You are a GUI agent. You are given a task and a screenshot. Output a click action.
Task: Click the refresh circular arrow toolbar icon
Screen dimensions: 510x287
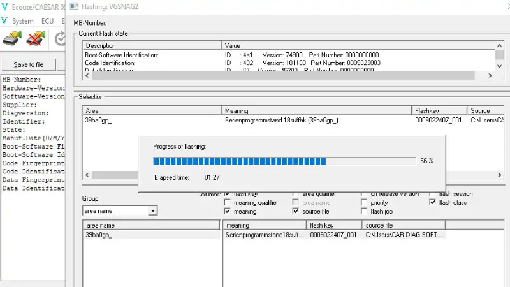pos(60,39)
